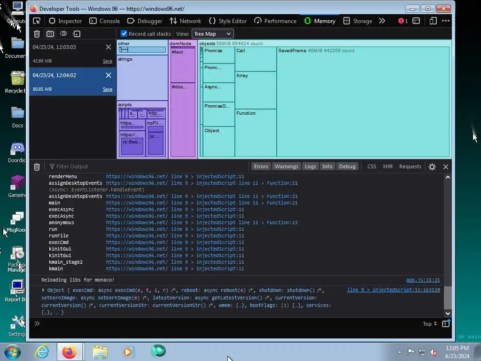Toggle the CSS filter
Image resolution: width=481 pixels, height=361 pixels.
(372, 166)
